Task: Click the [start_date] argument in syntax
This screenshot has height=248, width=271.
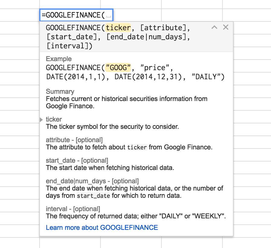Action: pyautogui.click(x=72, y=37)
